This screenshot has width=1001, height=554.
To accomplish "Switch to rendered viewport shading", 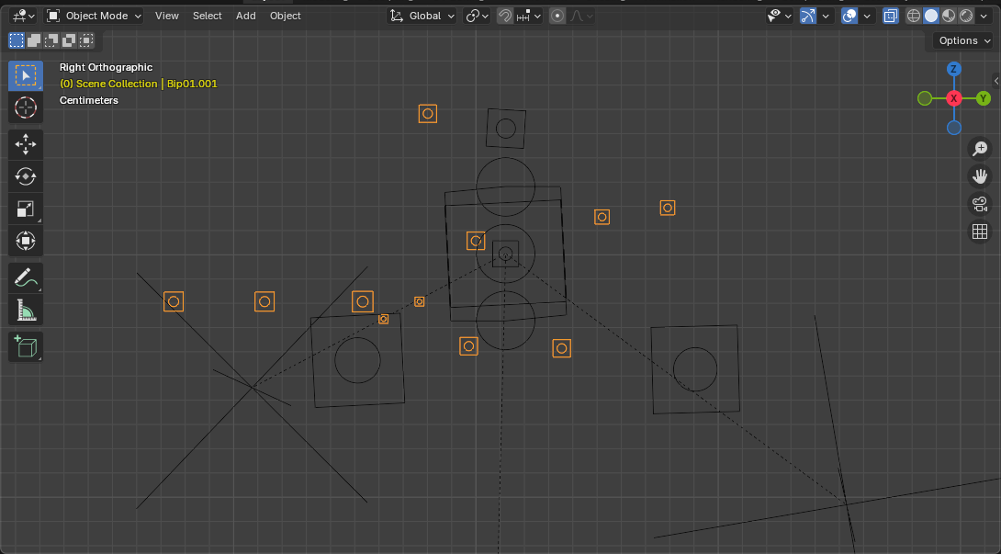I will [x=966, y=16].
